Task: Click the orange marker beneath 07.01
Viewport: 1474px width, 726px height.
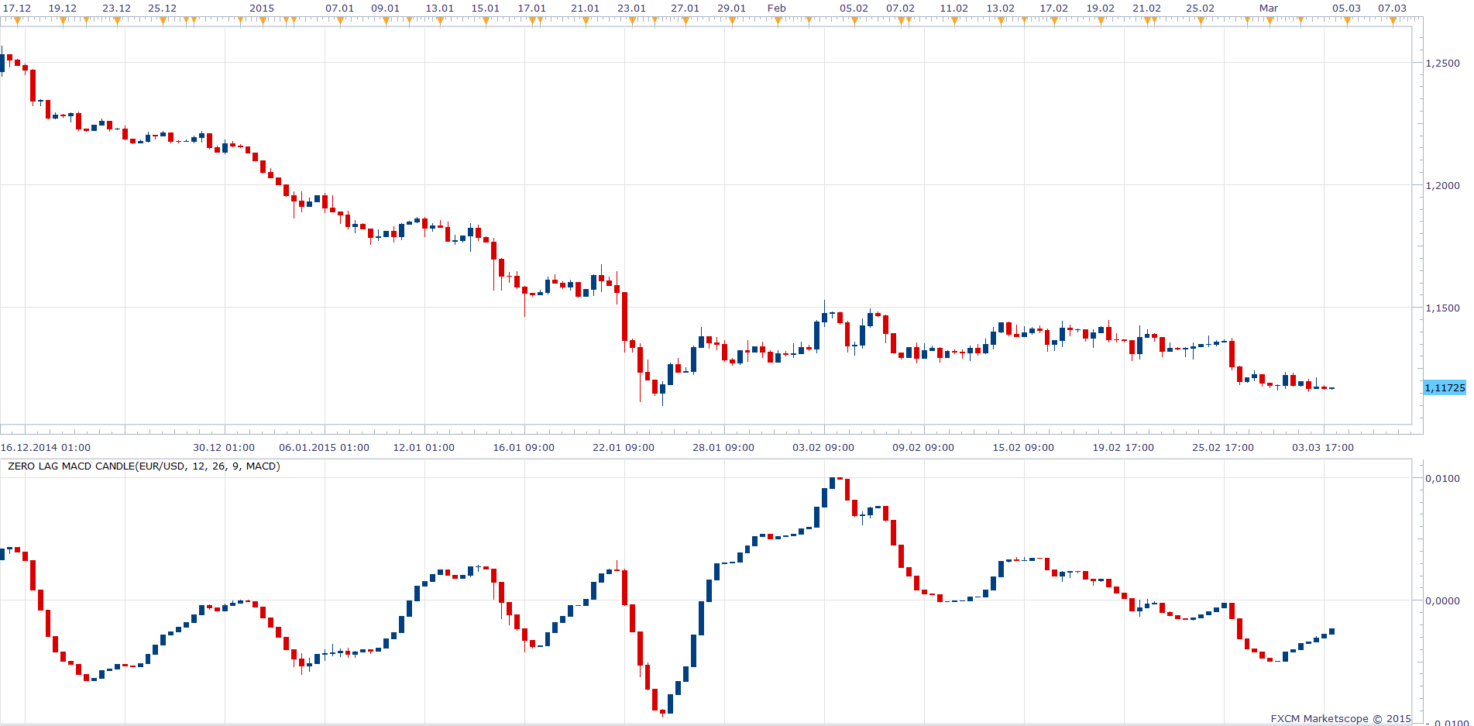Action: pos(340,22)
